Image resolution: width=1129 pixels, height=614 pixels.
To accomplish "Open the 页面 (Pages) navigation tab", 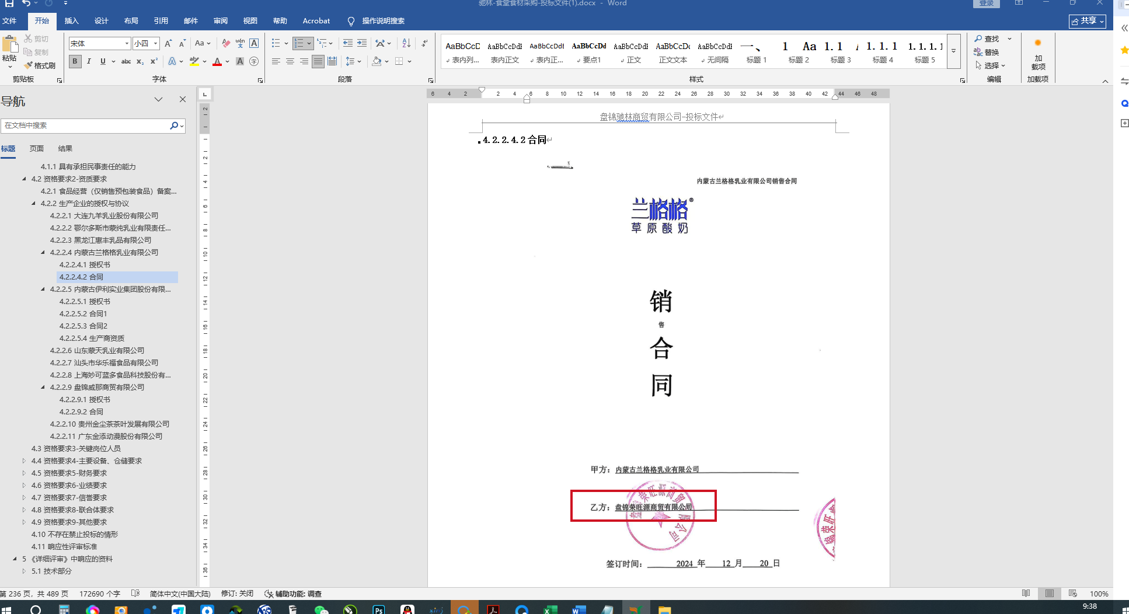I will point(37,149).
